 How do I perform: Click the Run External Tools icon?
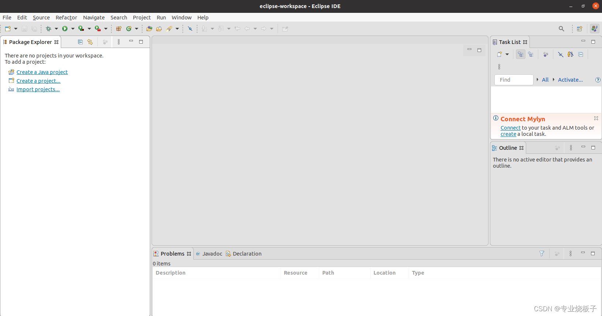(x=98, y=29)
